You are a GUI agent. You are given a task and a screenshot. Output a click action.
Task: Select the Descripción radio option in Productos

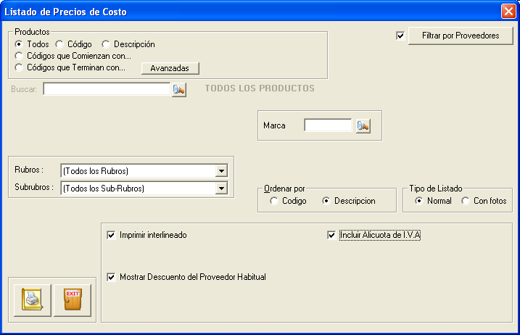[106, 44]
